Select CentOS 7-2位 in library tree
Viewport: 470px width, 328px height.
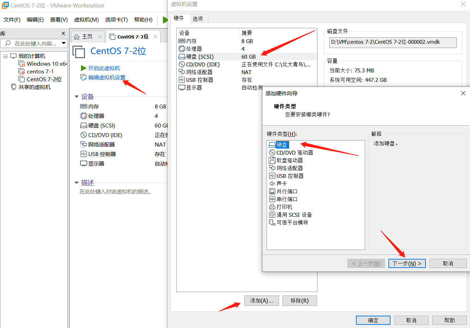pos(44,79)
